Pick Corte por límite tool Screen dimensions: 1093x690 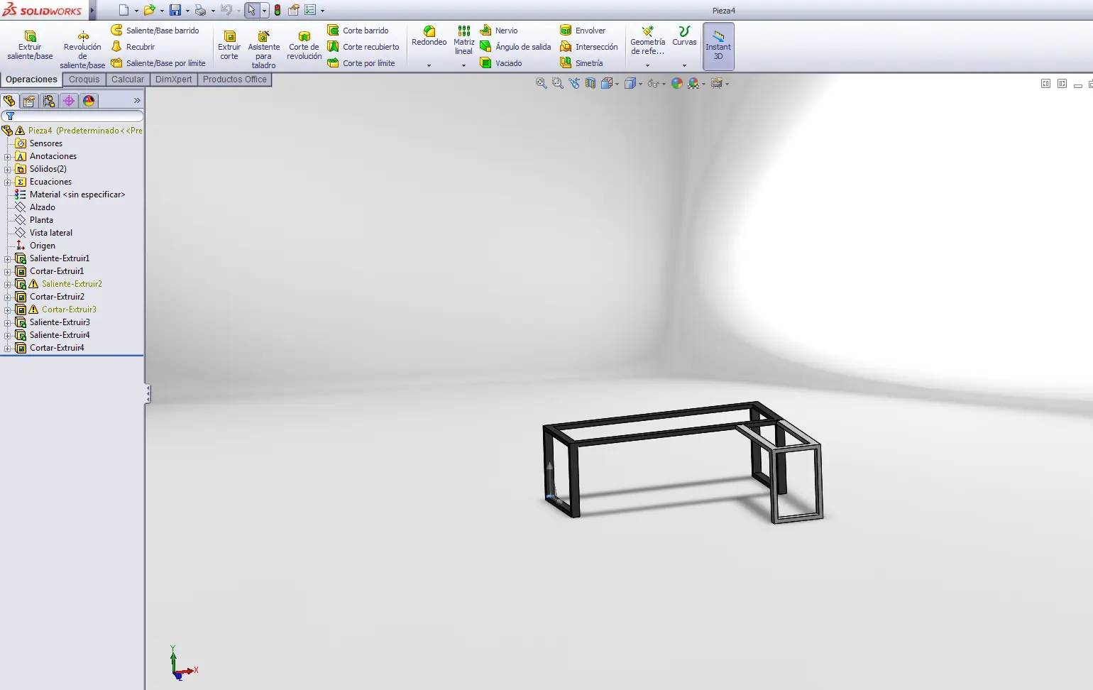click(361, 63)
